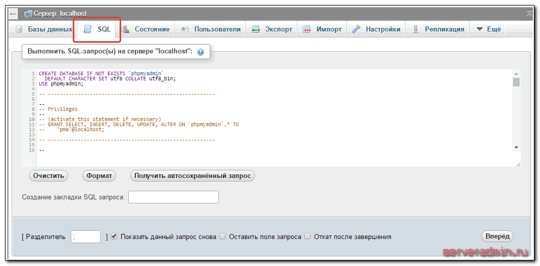Open the Пользователи tab

pos(211,29)
